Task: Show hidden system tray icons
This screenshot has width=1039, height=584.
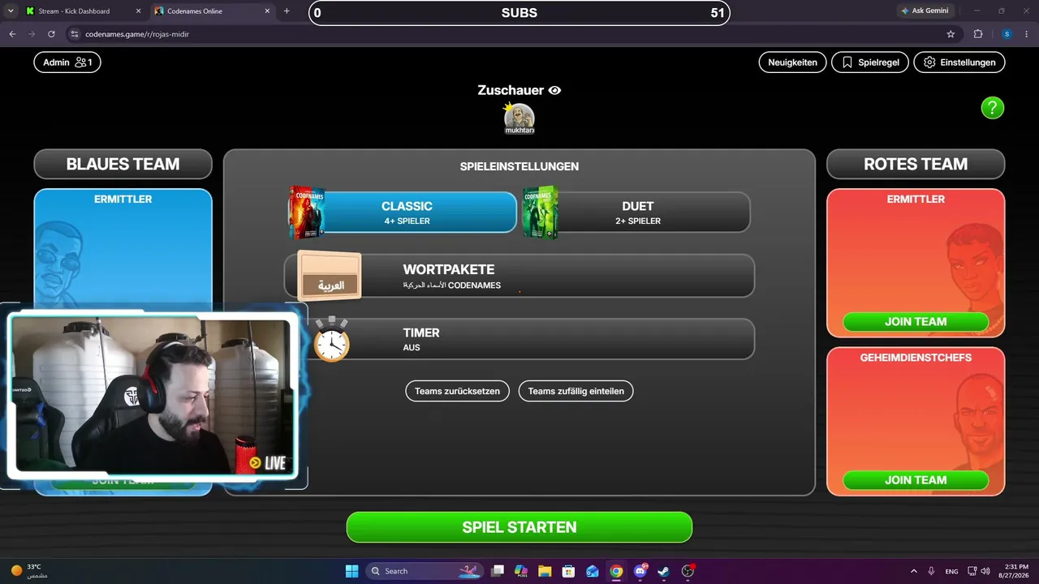Action: pyautogui.click(x=914, y=571)
